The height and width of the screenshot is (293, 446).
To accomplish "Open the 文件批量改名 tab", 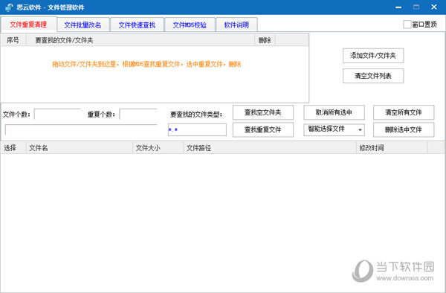I will pyautogui.click(x=83, y=25).
